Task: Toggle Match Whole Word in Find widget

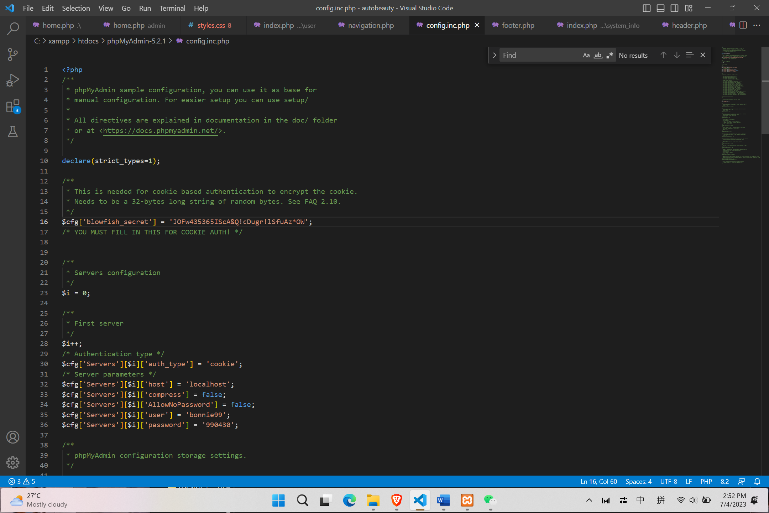Action: click(598, 55)
